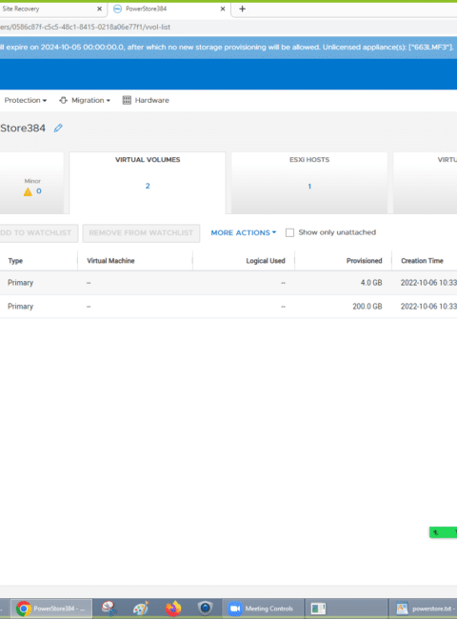
Task: Click the Minor alerts count 0
Action: coord(39,191)
